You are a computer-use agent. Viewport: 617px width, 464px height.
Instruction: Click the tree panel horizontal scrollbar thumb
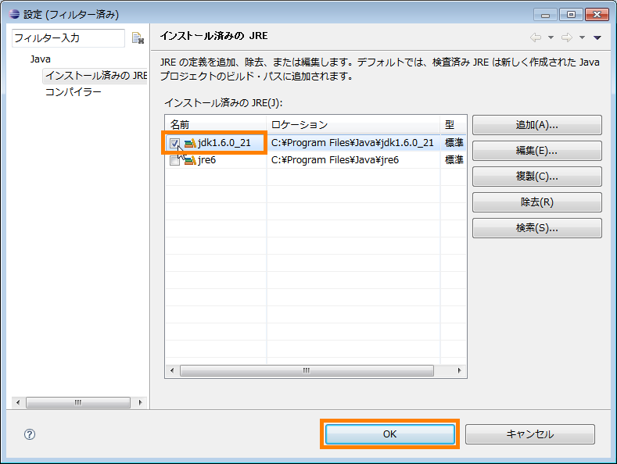(78, 402)
